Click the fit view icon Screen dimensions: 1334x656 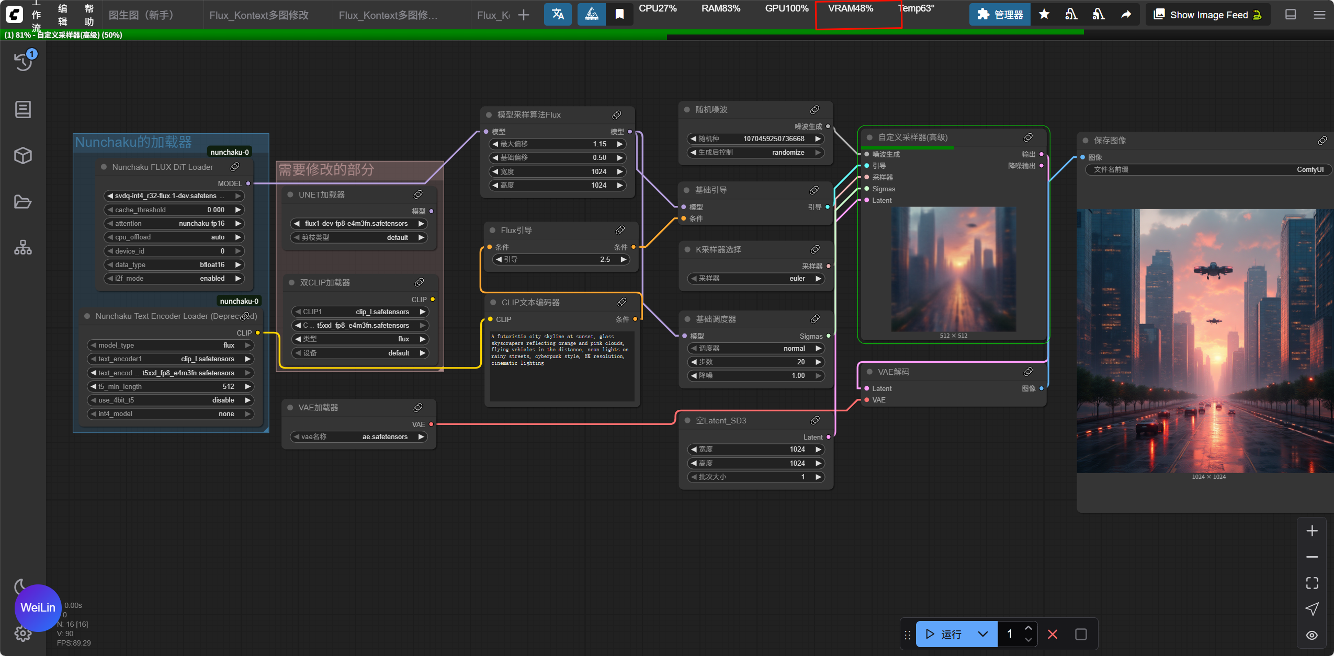[x=1312, y=583]
